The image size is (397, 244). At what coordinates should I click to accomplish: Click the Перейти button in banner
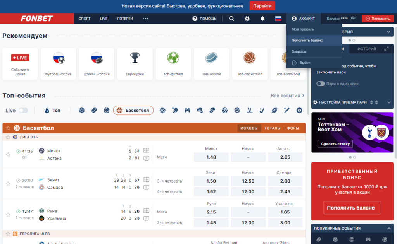pyautogui.click(x=262, y=6)
